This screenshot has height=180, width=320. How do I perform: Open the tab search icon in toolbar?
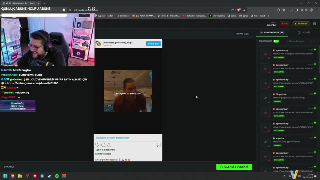click(283, 10)
